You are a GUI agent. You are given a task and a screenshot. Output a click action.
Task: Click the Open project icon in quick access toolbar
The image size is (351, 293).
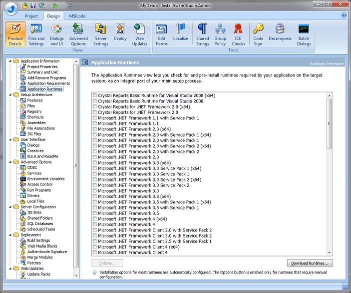click(24, 5)
